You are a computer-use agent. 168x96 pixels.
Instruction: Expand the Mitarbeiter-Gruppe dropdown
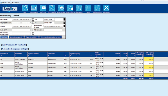click(53, 26)
